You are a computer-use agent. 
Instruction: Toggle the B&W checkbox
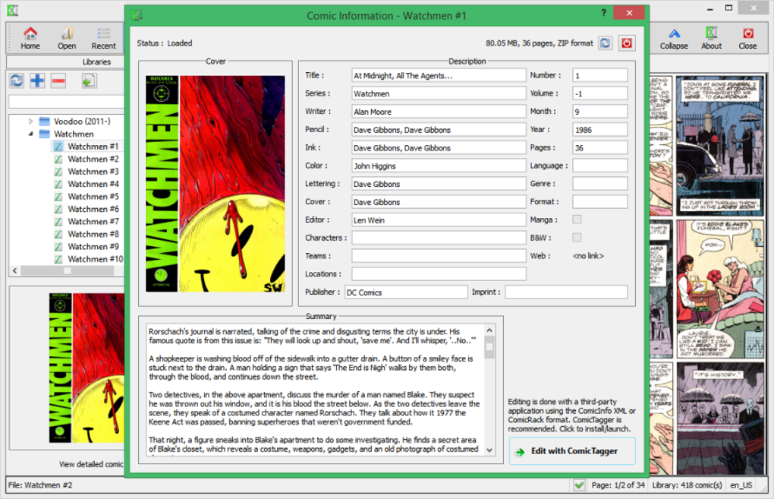[577, 238]
